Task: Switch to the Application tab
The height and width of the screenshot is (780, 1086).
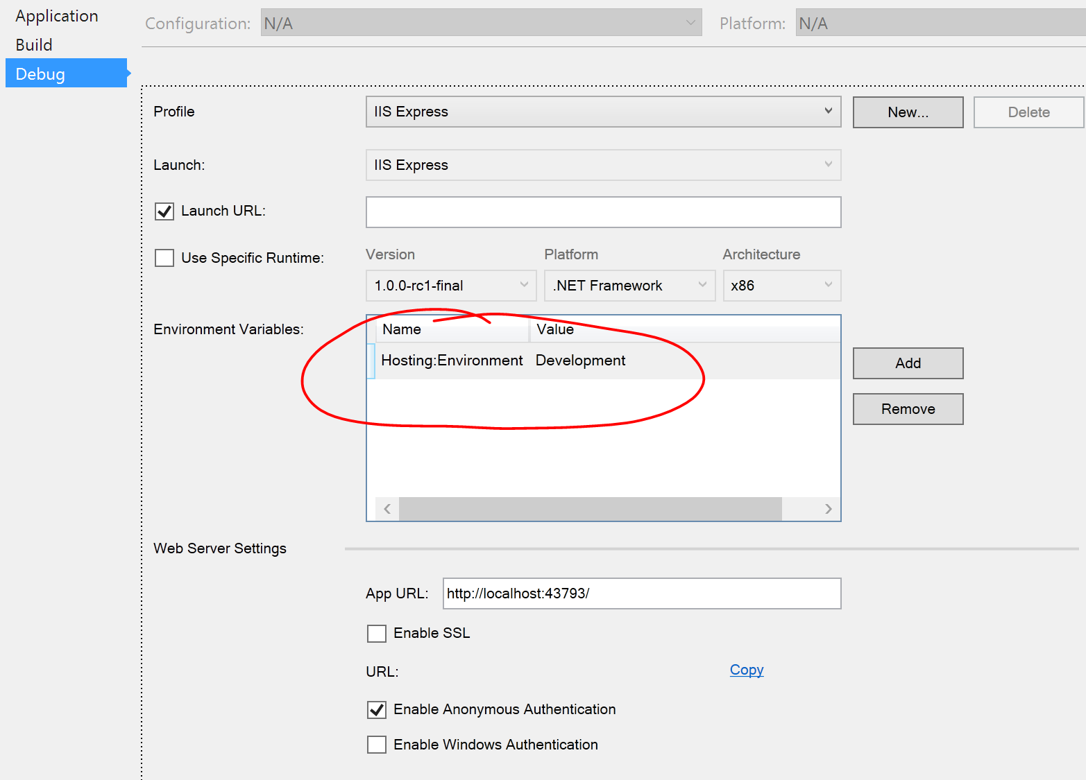Action: (57, 16)
